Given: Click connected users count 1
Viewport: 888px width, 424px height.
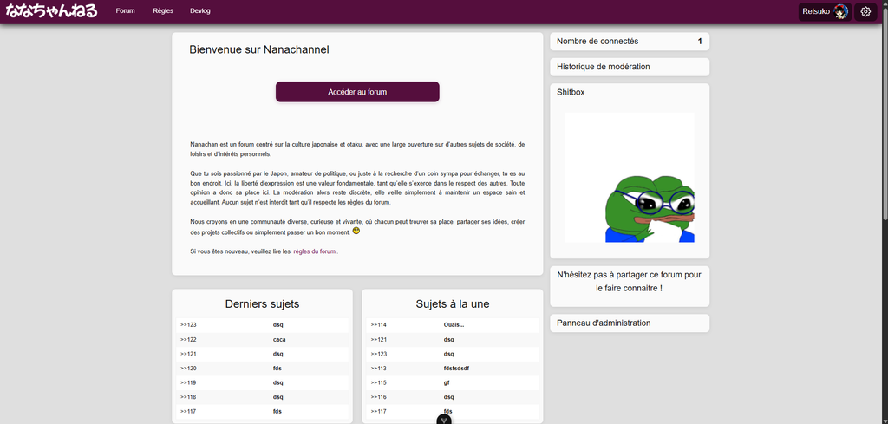Looking at the screenshot, I should pos(700,42).
